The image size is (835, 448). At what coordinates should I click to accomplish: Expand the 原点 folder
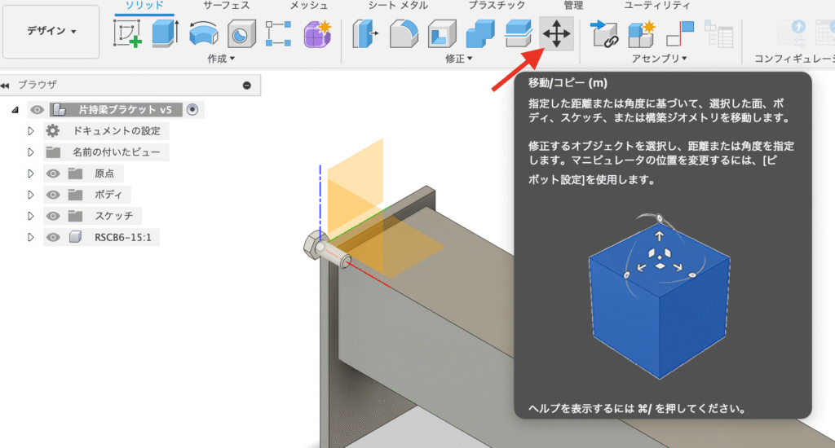[x=30, y=173]
